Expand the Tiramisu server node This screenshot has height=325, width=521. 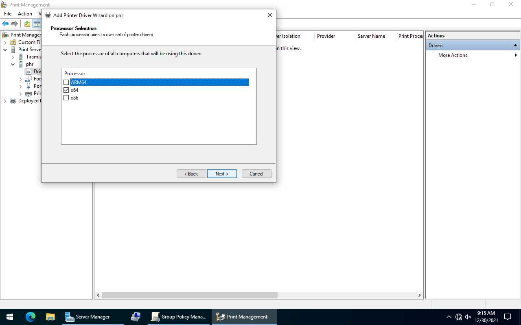[x=13, y=57]
